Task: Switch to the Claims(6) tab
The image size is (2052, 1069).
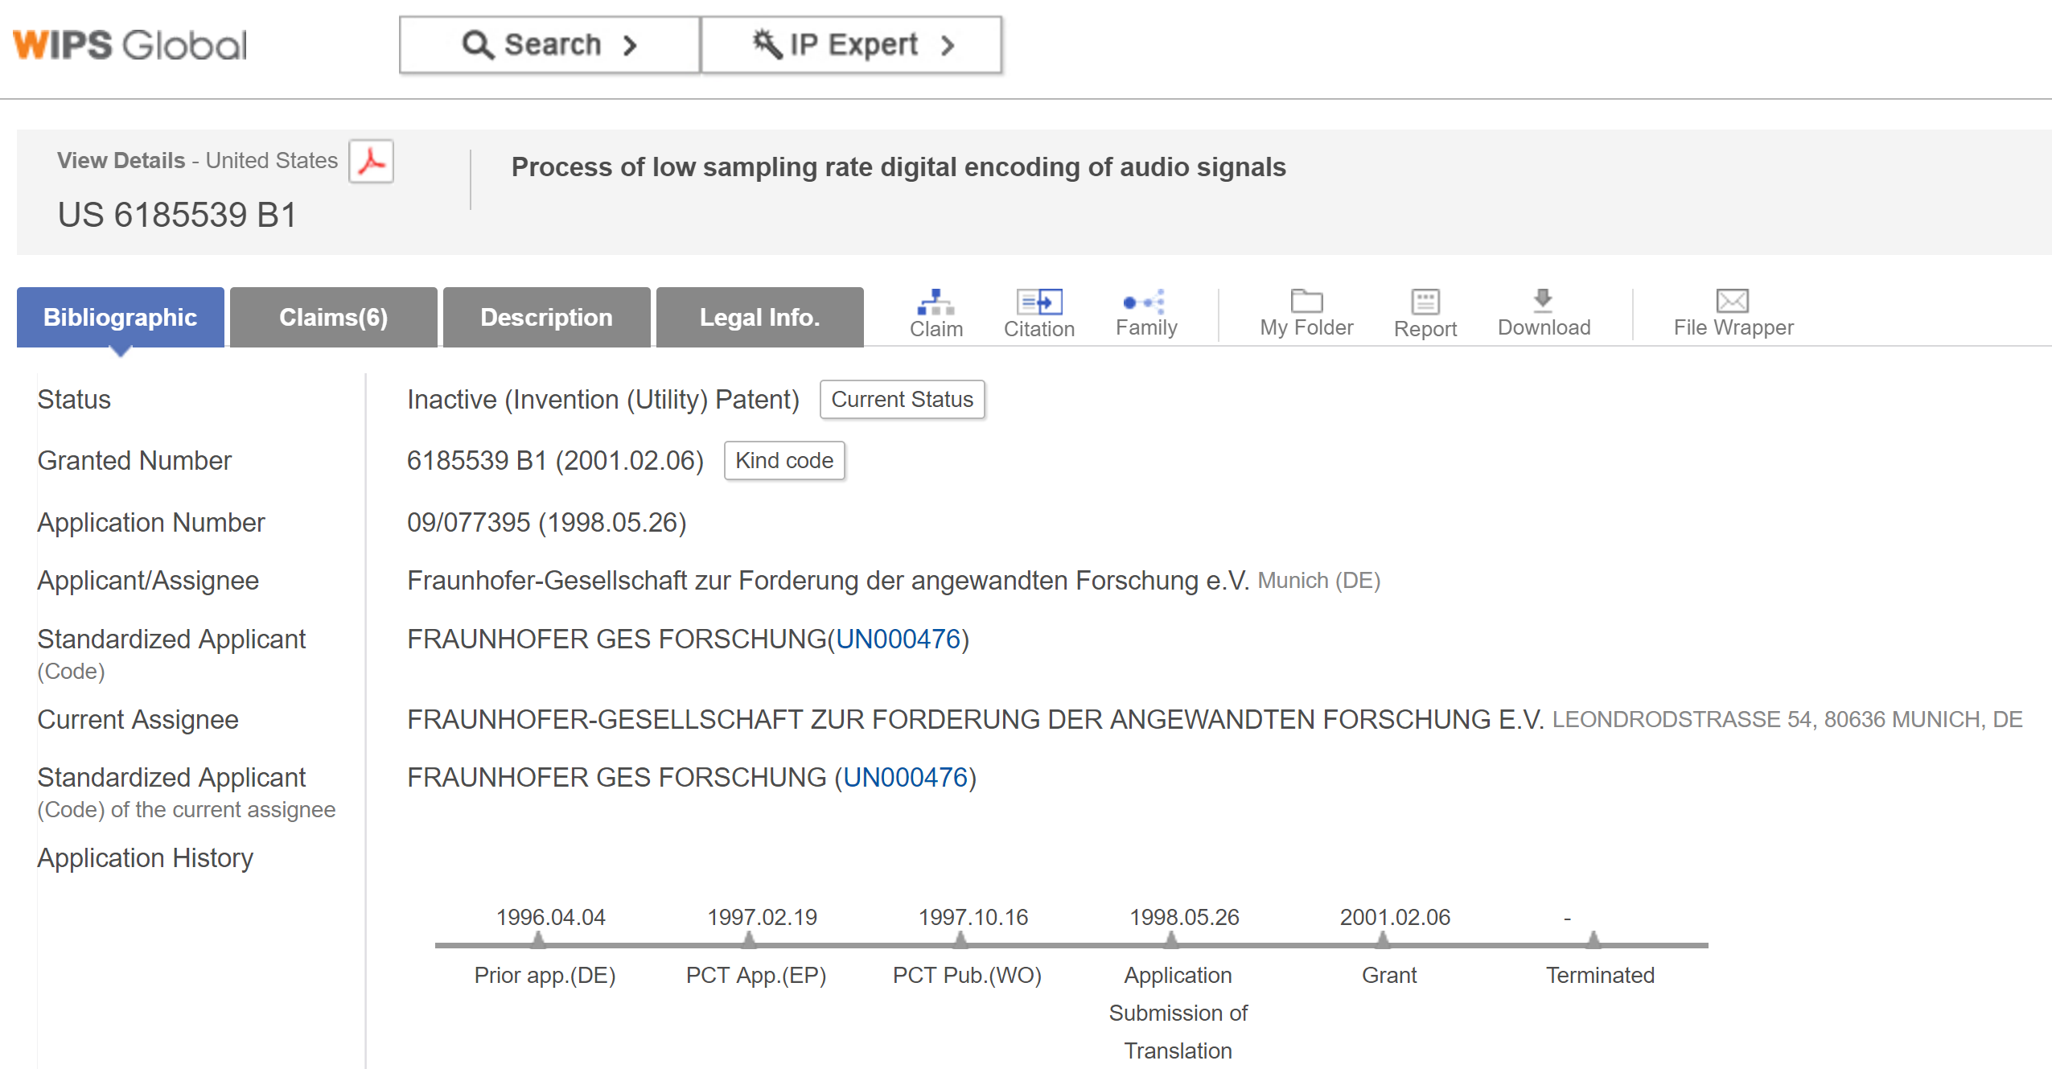Action: pos(333,317)
